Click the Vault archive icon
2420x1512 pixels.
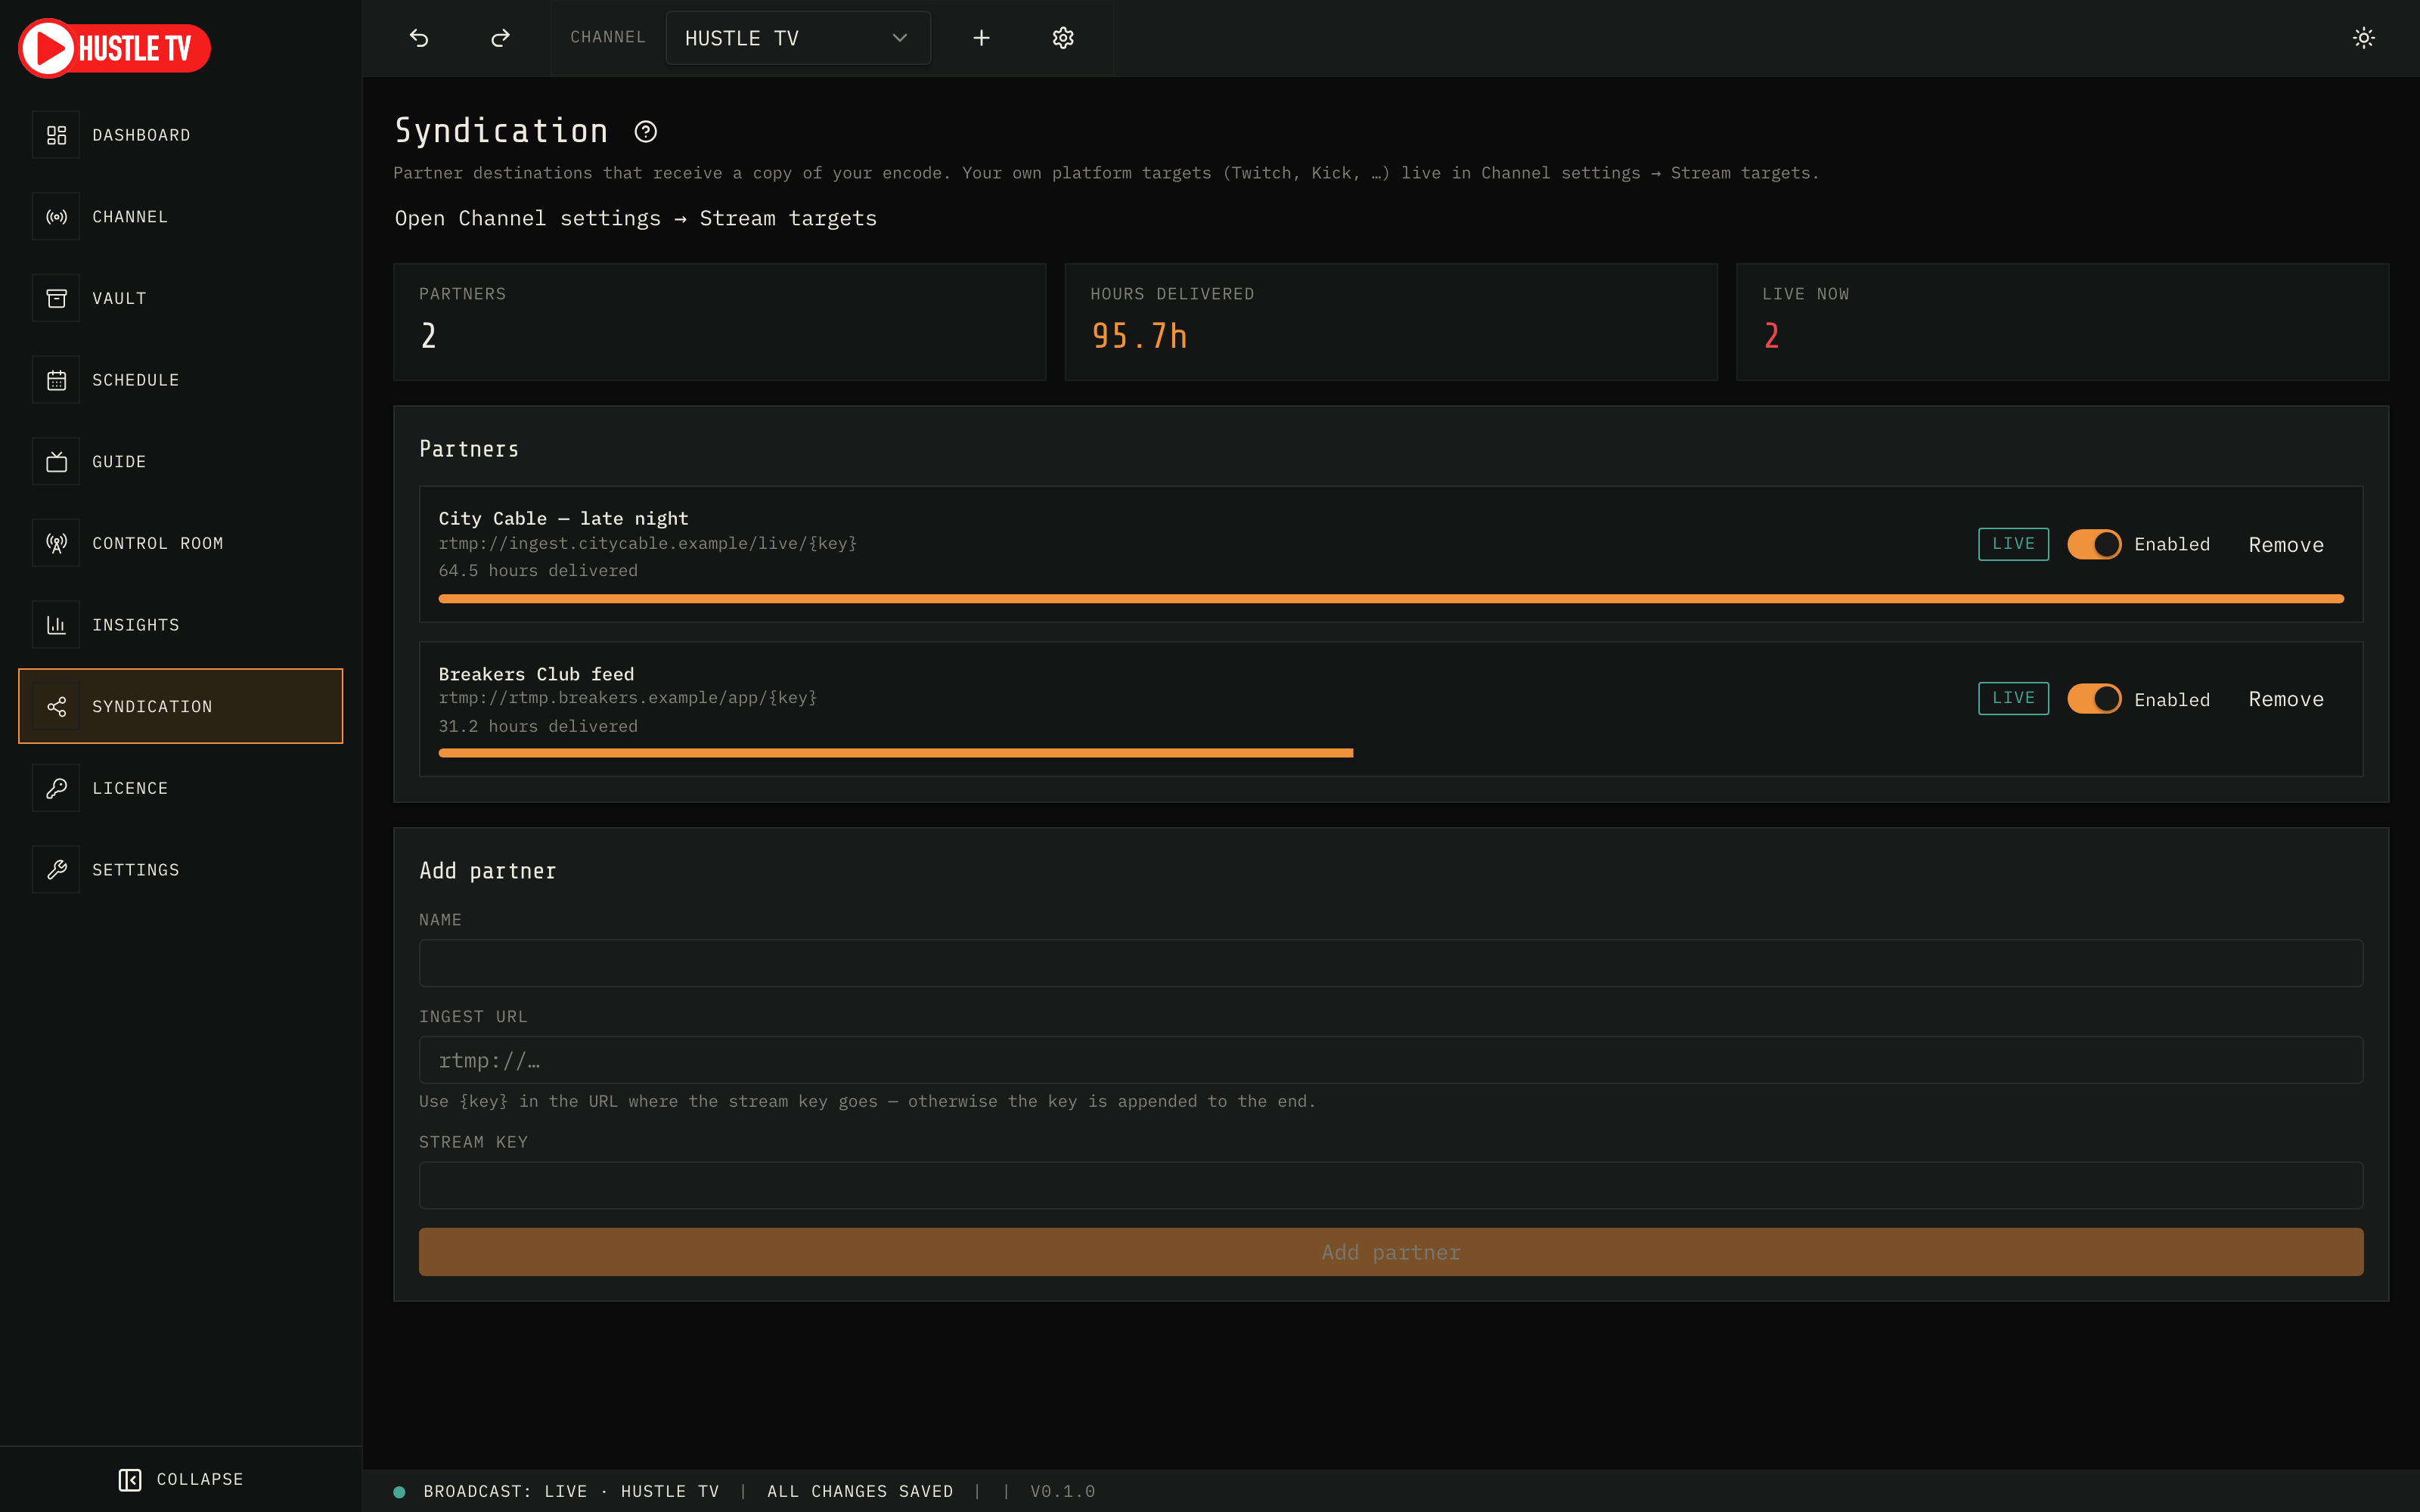[56, 298]
